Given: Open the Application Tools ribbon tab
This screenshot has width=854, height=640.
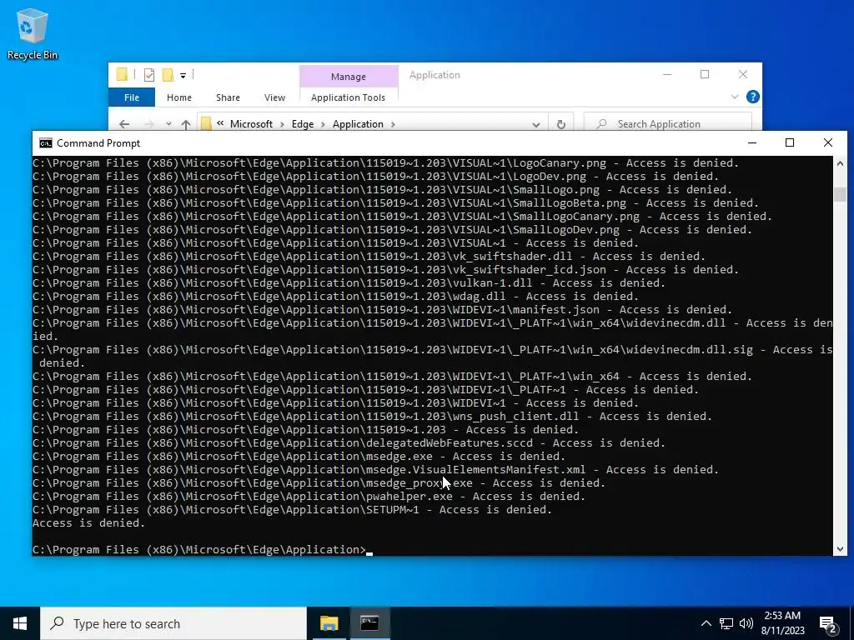Looking at the screenshot, I should [348, 97].
